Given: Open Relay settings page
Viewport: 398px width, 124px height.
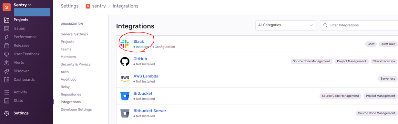Looking at the screenshot, I should (65, 87).
